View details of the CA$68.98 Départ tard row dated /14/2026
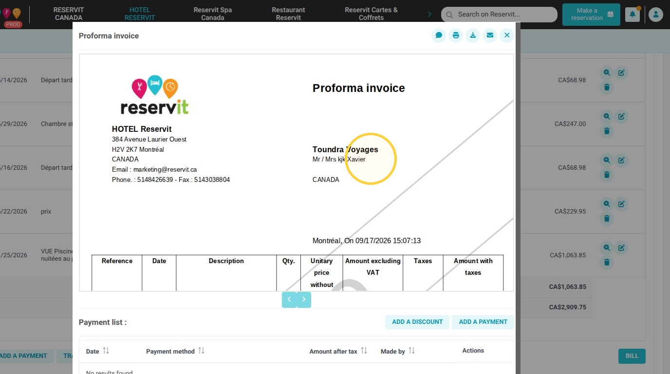The width and height of the screenshot is (670, 374). [x=607, y=73]
